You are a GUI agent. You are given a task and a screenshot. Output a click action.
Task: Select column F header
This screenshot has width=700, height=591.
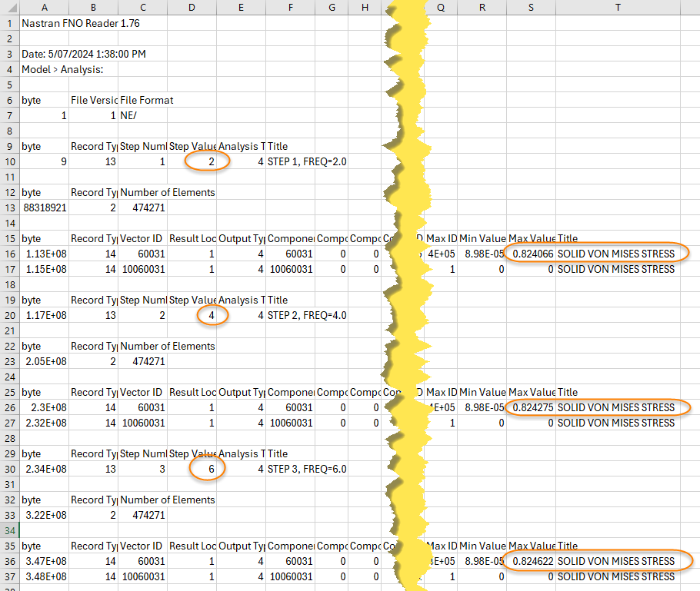(x=290, y=7)
